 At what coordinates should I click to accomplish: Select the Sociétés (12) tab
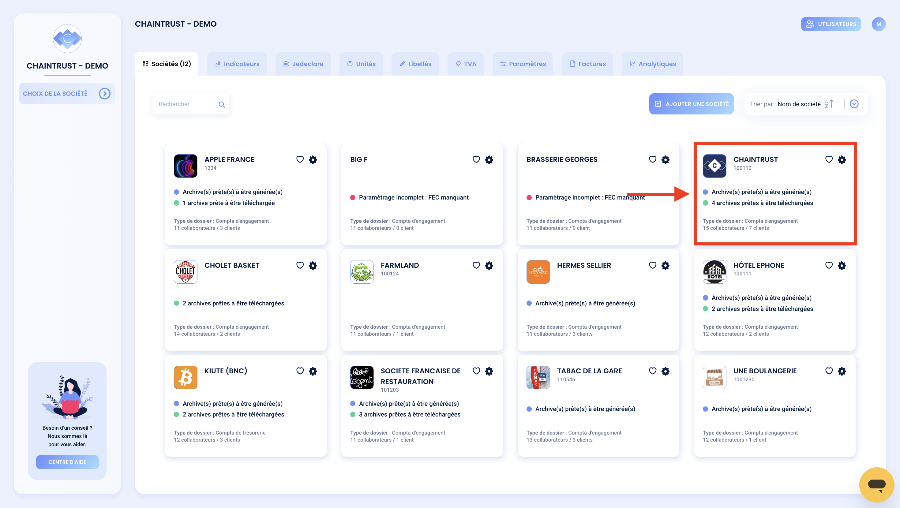[167, 64]
